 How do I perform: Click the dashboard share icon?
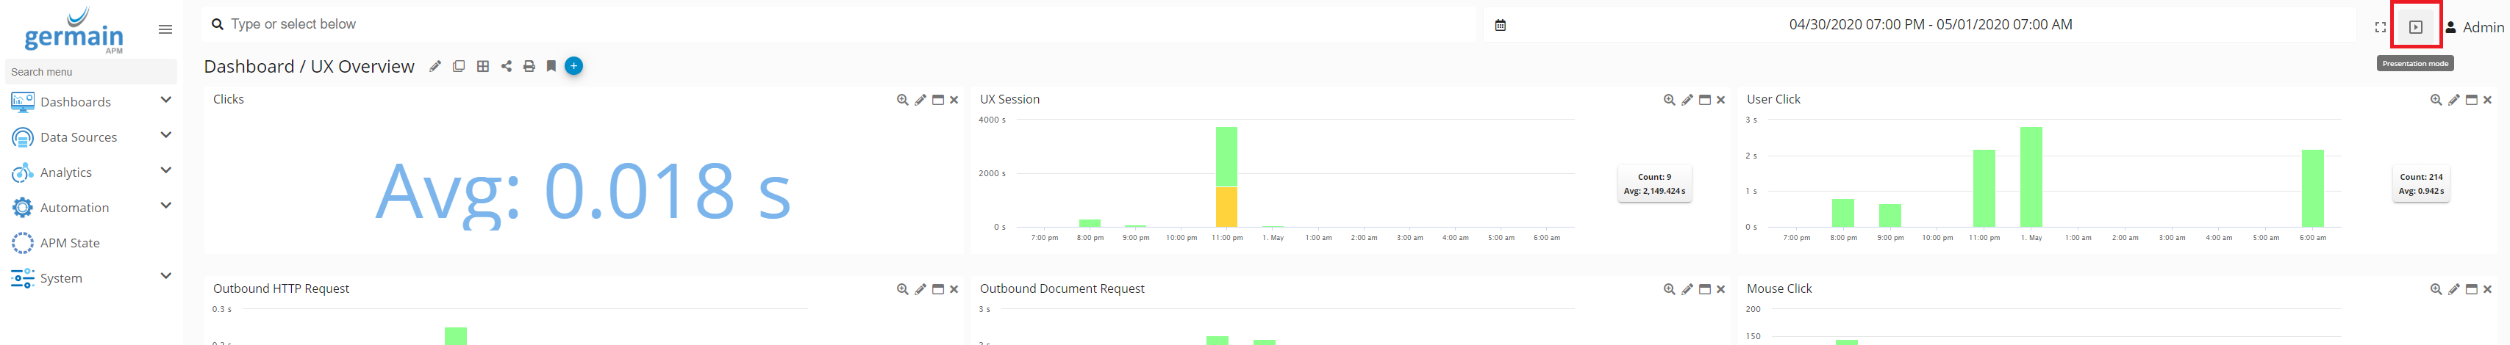click(x=506, y=66)
